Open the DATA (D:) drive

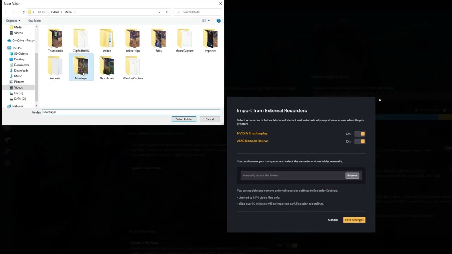(20, 99)
